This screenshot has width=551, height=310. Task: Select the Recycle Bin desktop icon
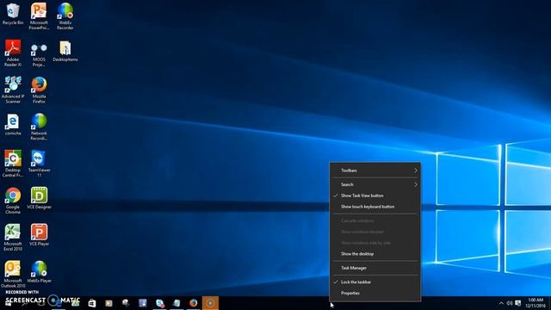coord(13,14)
